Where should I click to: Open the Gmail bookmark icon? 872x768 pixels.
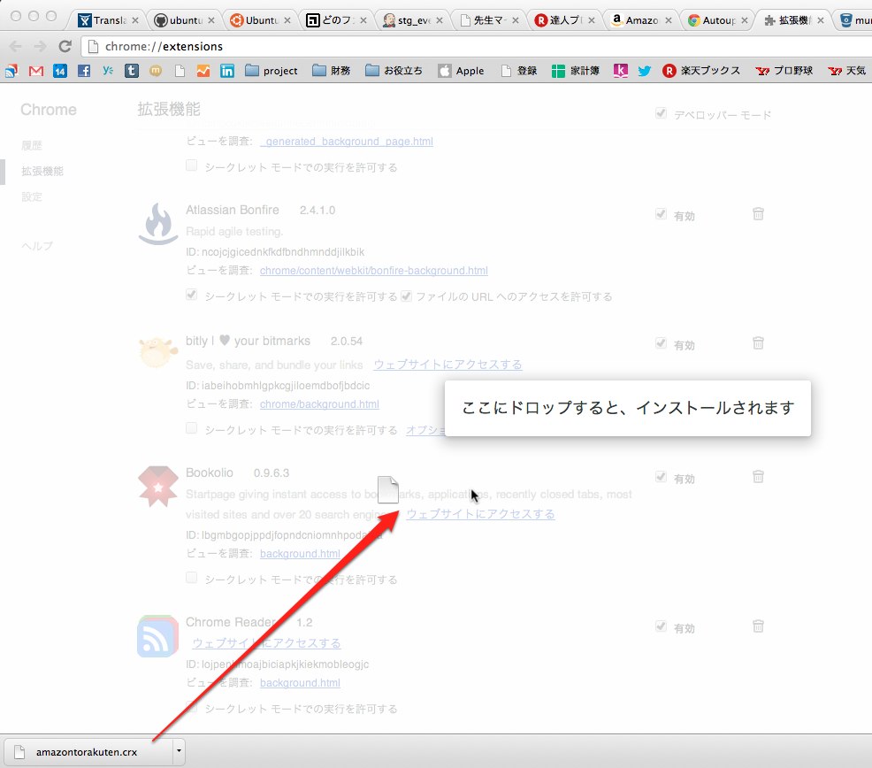[36, 71]
